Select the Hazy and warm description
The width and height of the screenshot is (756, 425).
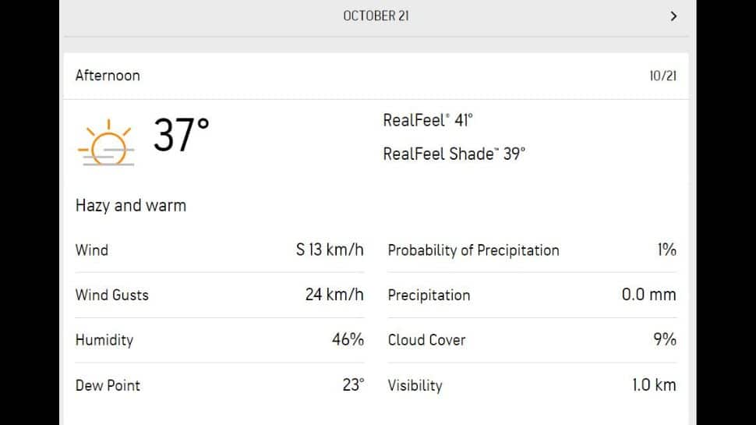pyautogui.click(x=131, y=206)
